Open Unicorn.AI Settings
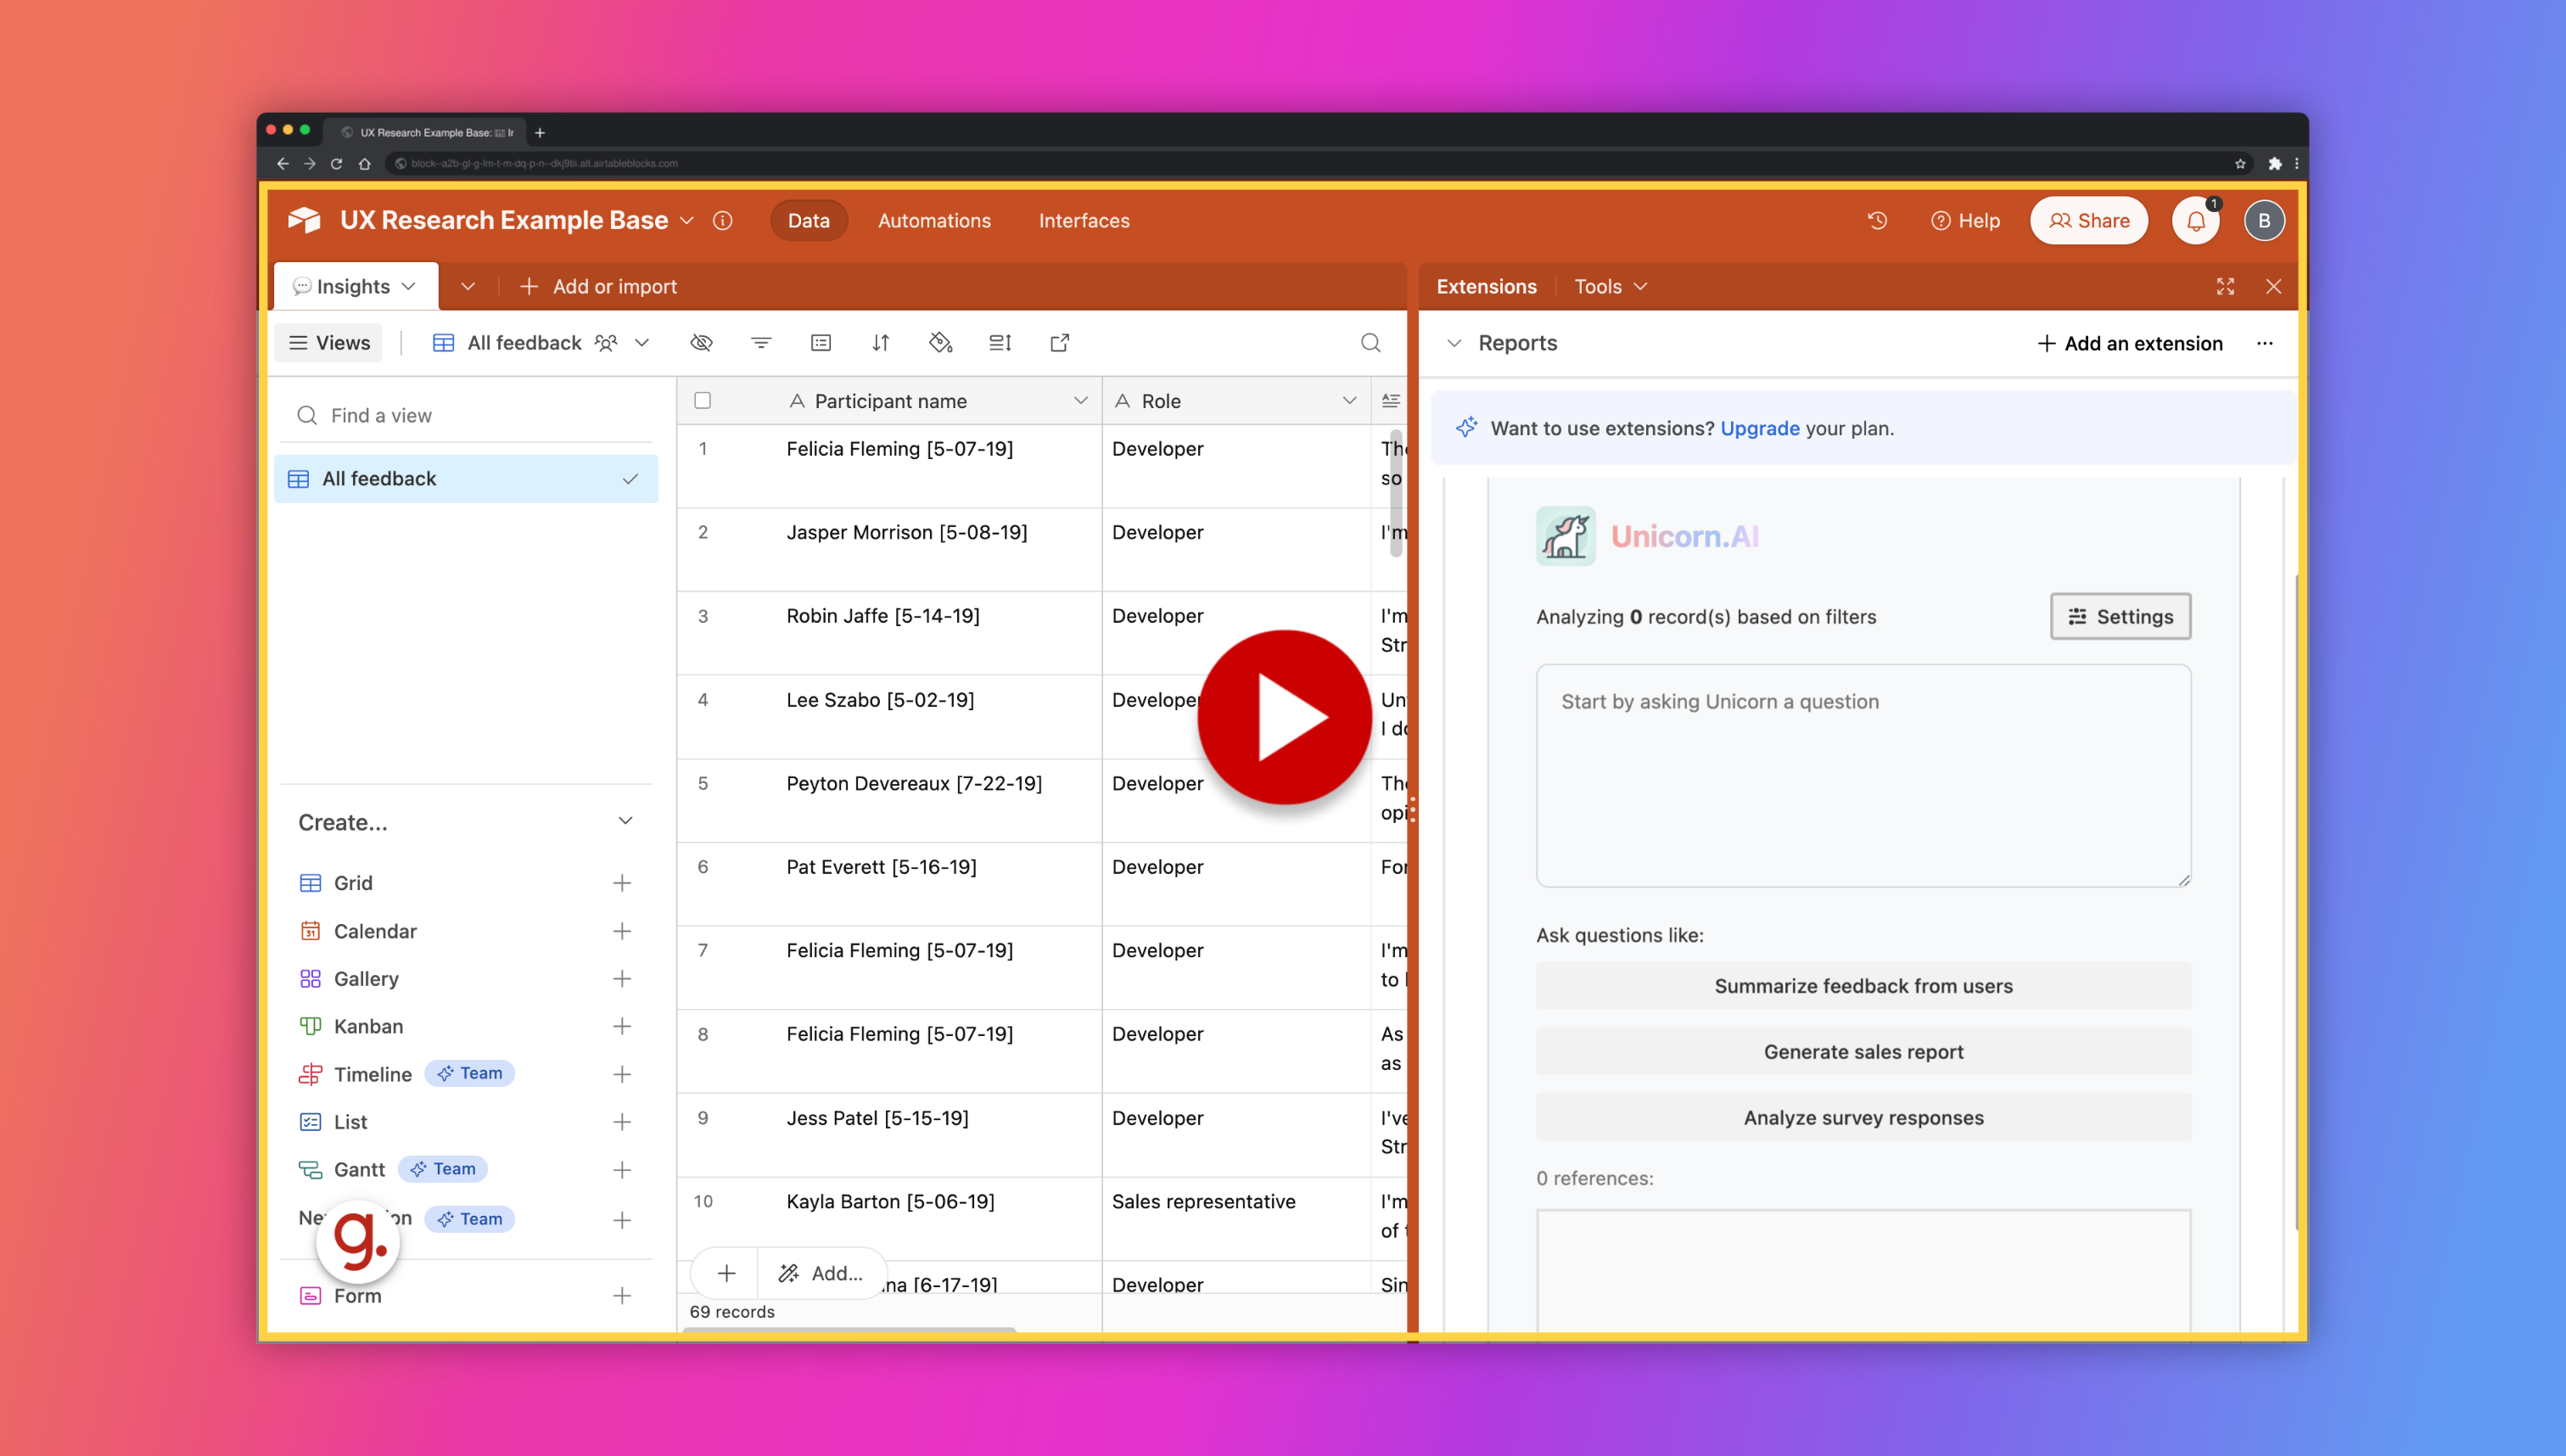The height and width of the screenshot is (1456, 2566). (x=2120, y=616)
